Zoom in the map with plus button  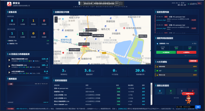(x=56, y=18)
